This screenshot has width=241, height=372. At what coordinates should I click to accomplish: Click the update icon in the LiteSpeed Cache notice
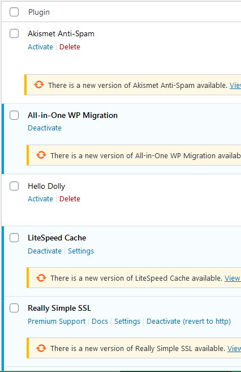click(41, 277)
